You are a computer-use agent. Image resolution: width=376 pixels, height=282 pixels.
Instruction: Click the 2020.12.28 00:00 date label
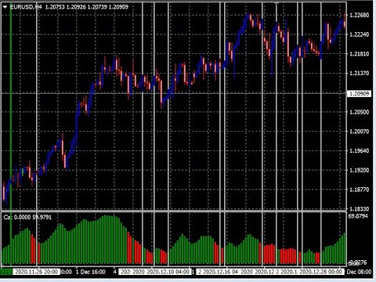coord(320,272)
